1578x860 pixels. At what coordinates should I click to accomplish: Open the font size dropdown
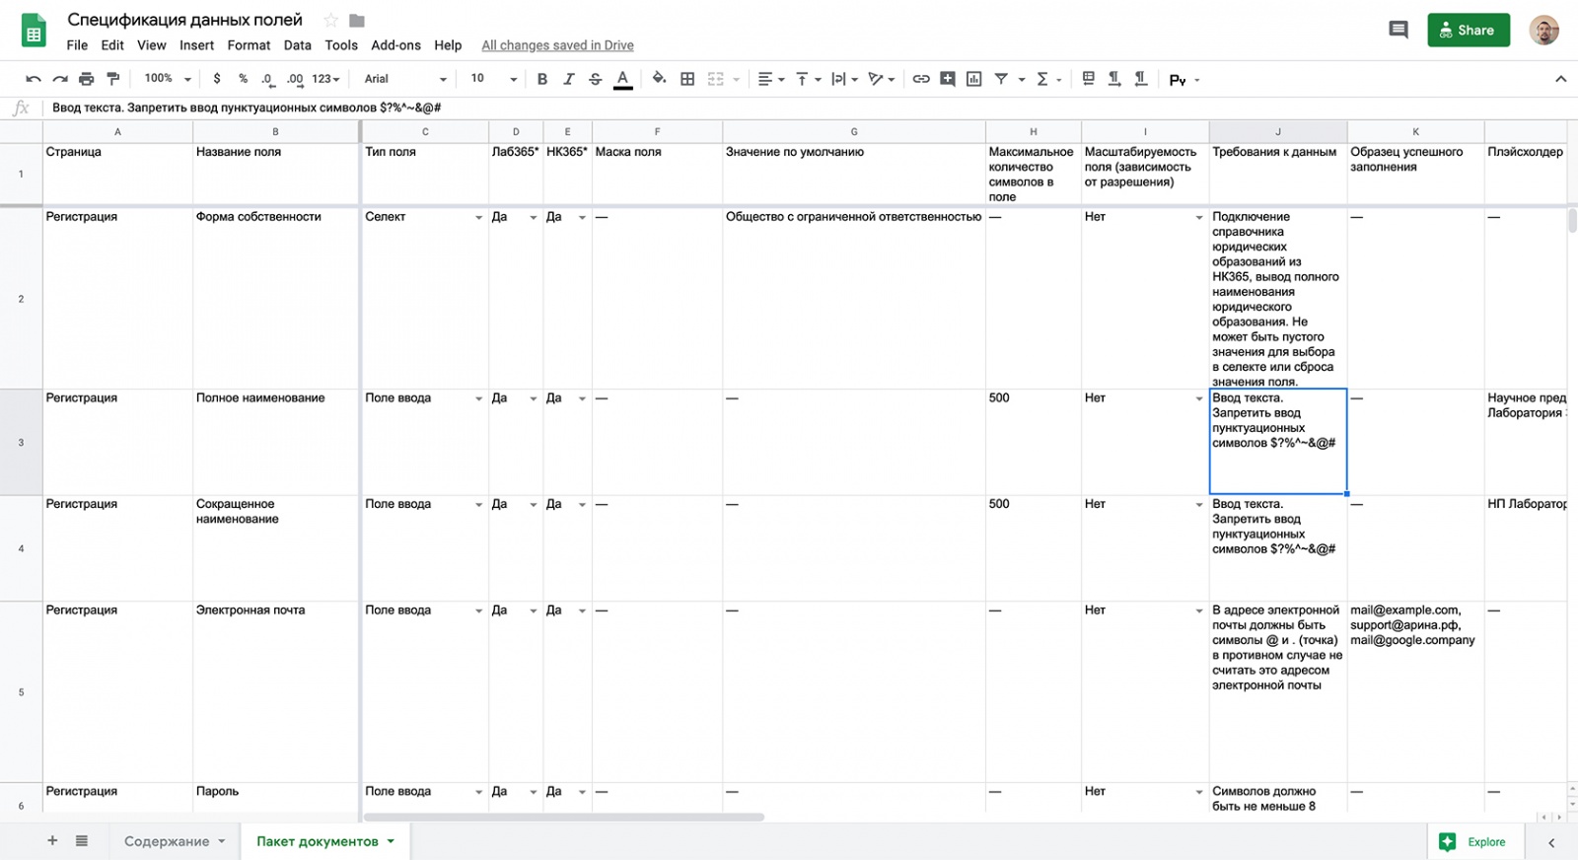tap(493, 79)
